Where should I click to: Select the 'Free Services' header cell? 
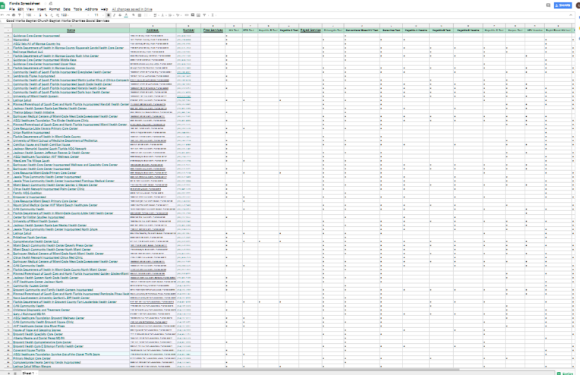click(x=213, y=30)
